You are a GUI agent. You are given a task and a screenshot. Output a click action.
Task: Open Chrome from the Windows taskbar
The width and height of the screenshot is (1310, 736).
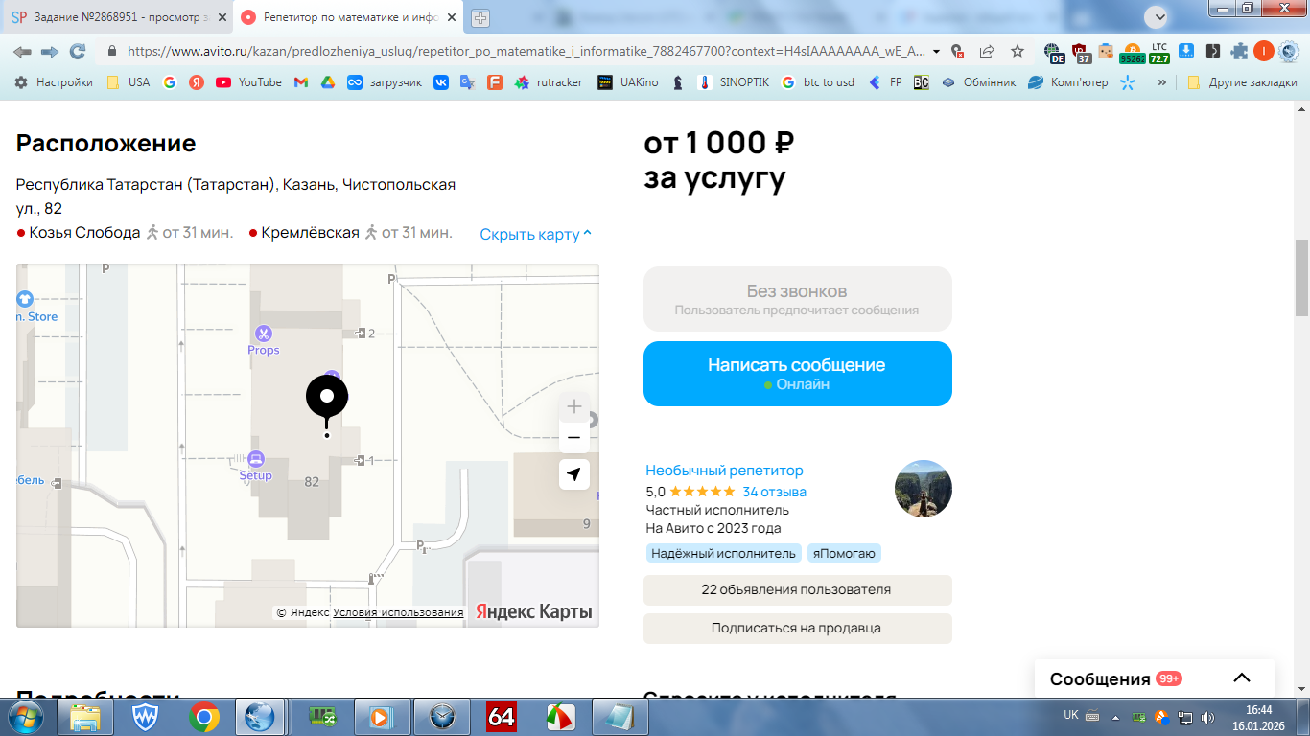[x=203, y=717]
